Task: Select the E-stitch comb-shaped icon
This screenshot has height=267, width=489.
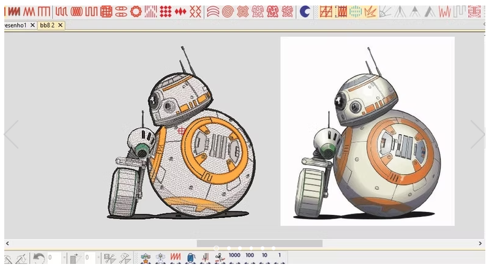Action: click(x=44, y=12)
